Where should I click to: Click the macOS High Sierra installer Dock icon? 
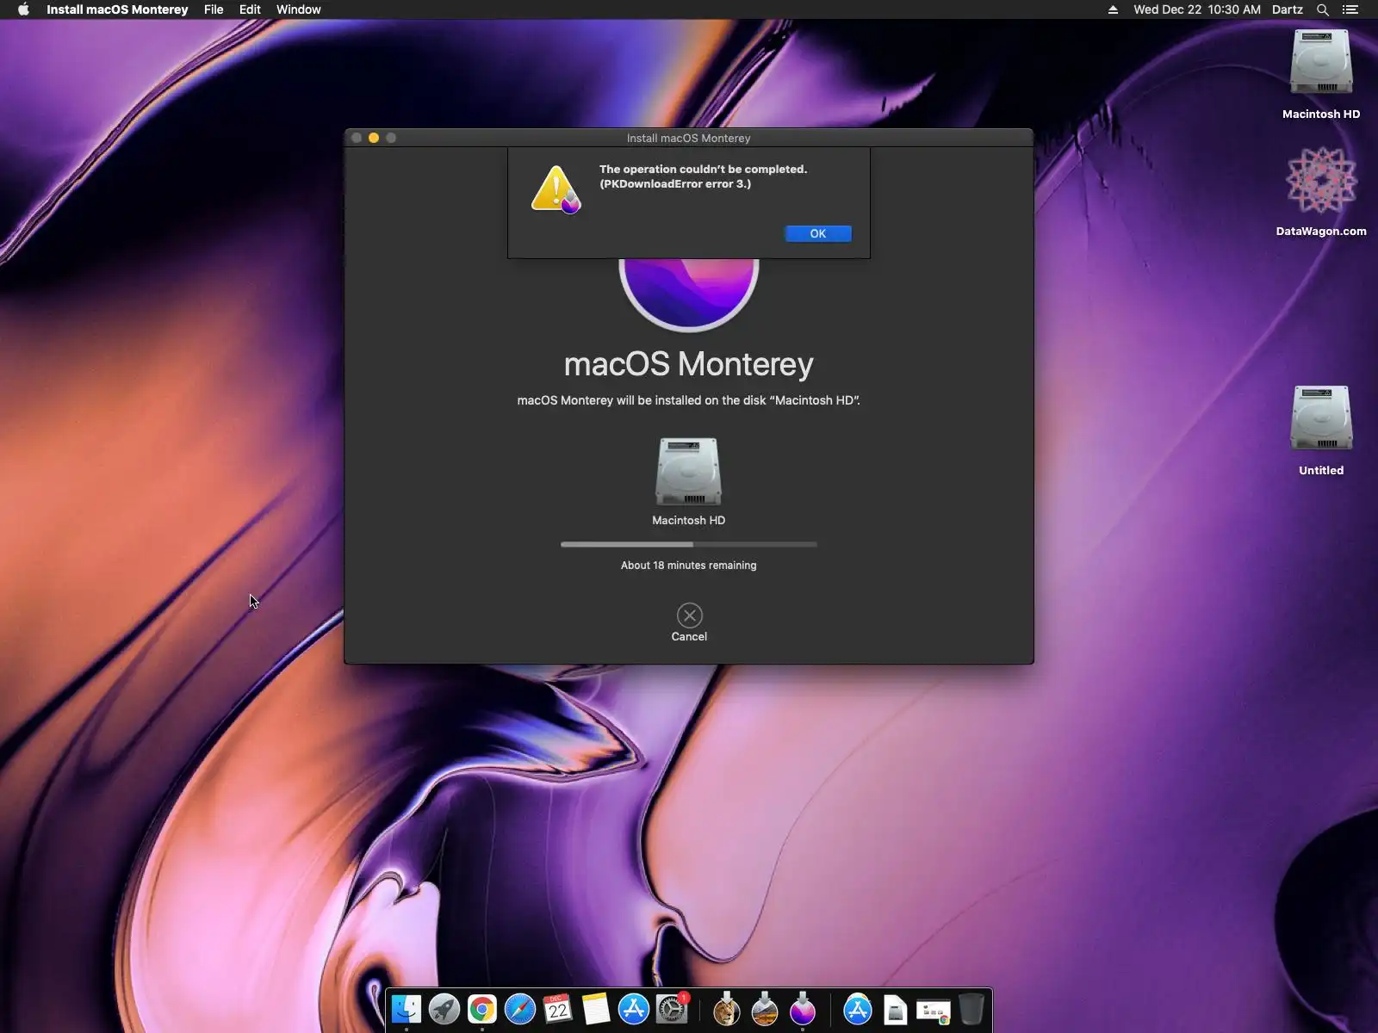pos(765,1009)
